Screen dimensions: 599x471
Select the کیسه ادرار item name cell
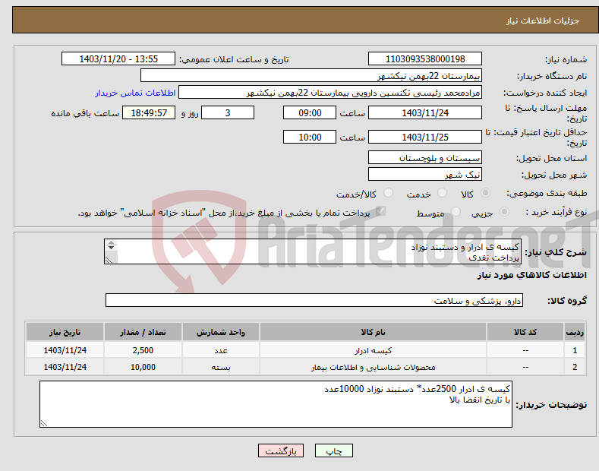point(373,350)
